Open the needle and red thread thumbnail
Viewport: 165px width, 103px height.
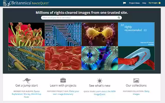(136, 58)
